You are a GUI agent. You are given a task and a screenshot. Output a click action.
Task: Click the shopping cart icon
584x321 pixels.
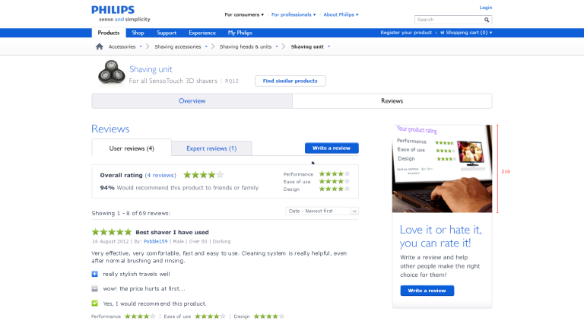click(x=442, y=33)
